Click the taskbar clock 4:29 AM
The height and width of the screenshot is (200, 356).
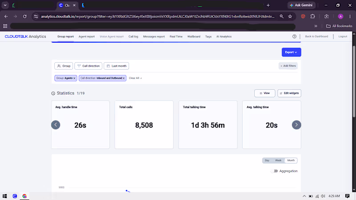[x=334, y=196]
